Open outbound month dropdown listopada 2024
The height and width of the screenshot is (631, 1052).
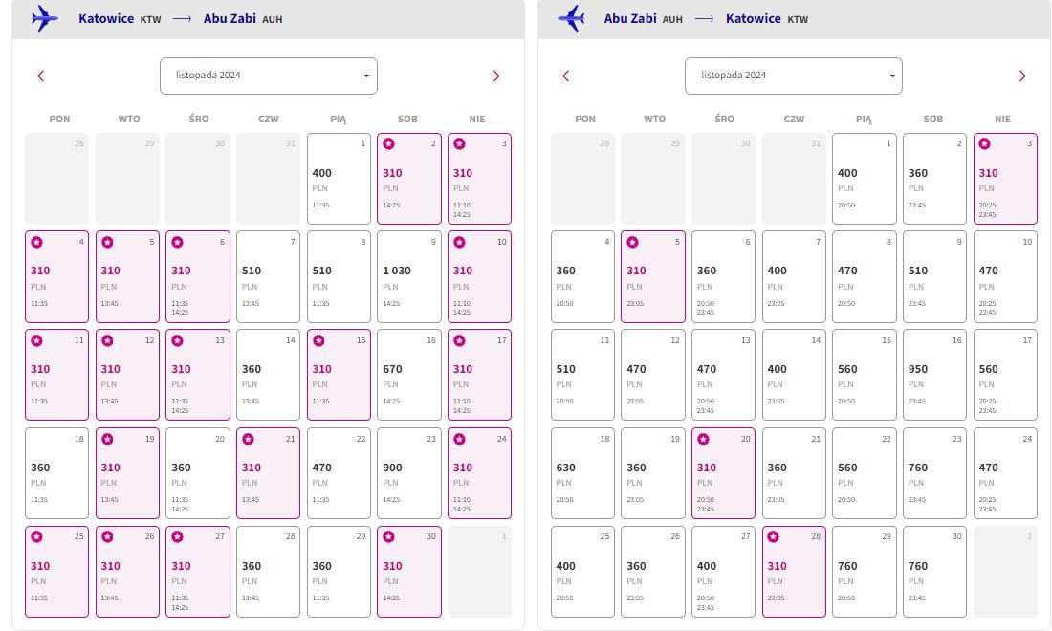pyautogui.click(x=269, y=76)
